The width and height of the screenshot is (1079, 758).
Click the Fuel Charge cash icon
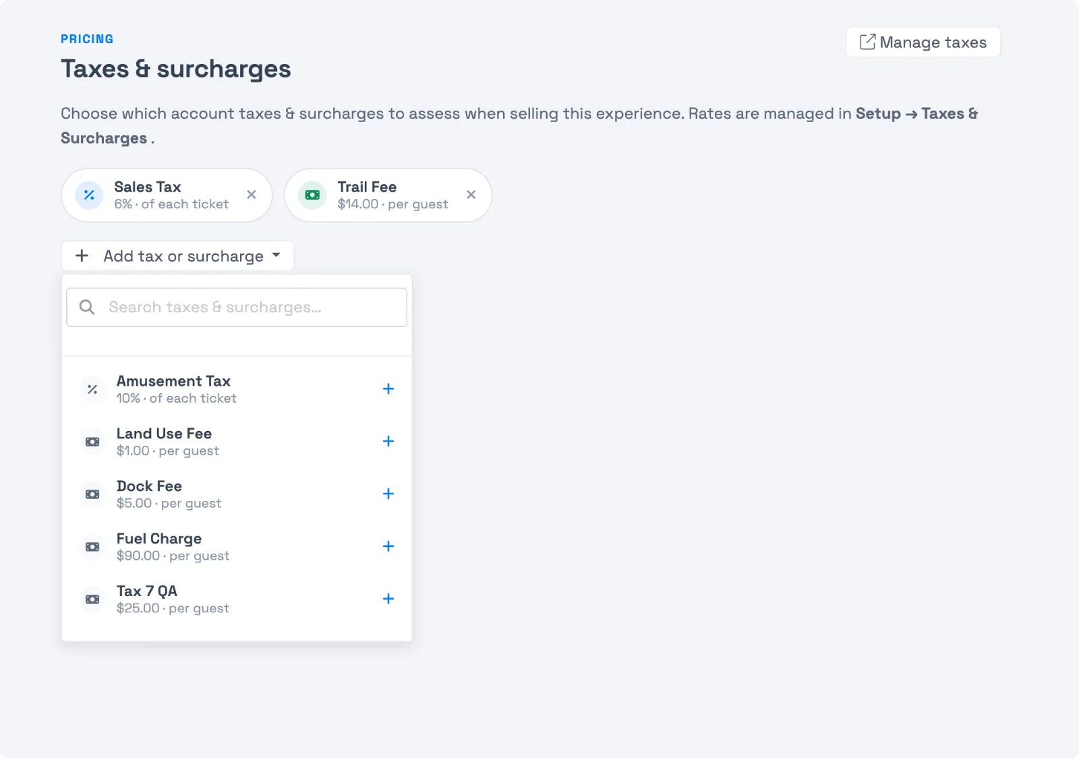pos(92,547)
